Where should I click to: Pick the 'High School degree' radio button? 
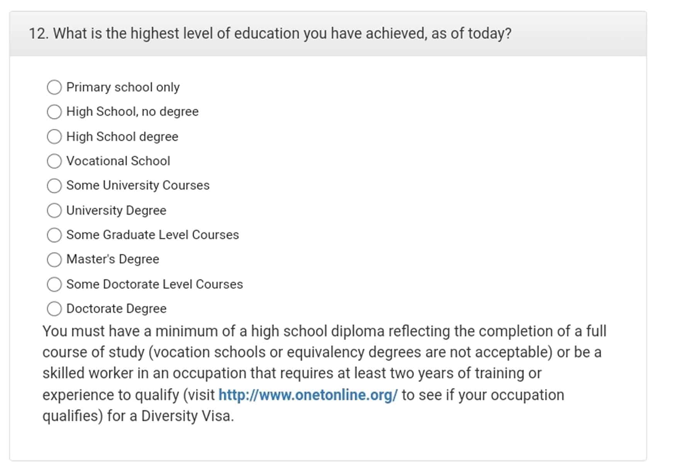click(54, 137)
